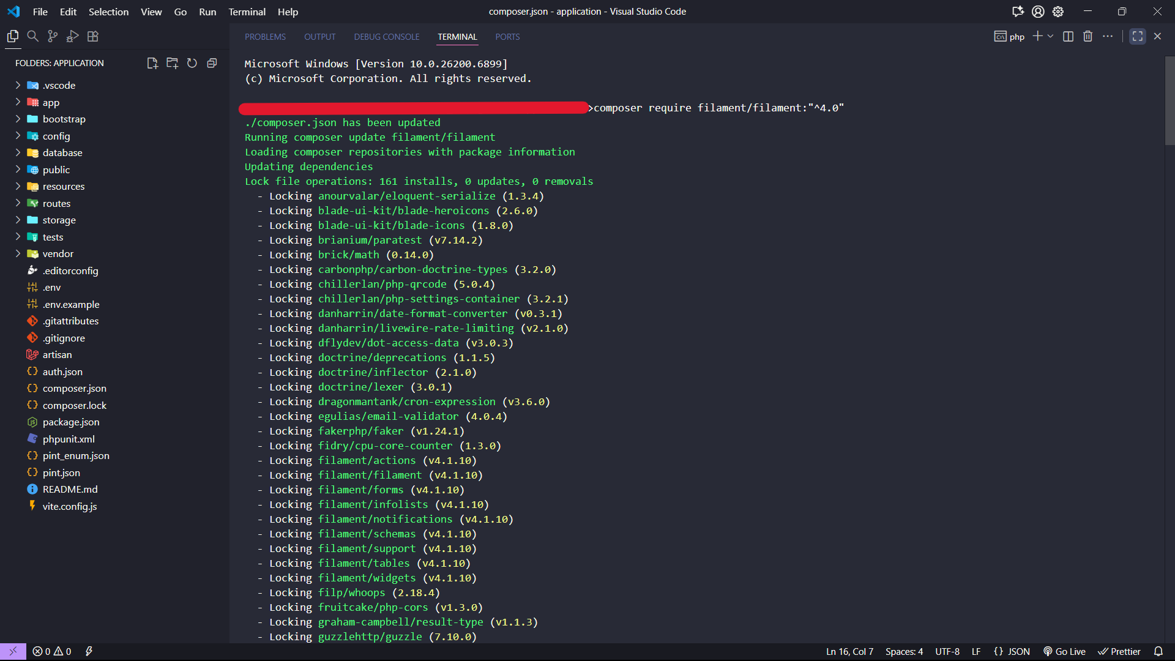Open composer.json file in explorer
The image size is (1175, 661).
point(74,388)
